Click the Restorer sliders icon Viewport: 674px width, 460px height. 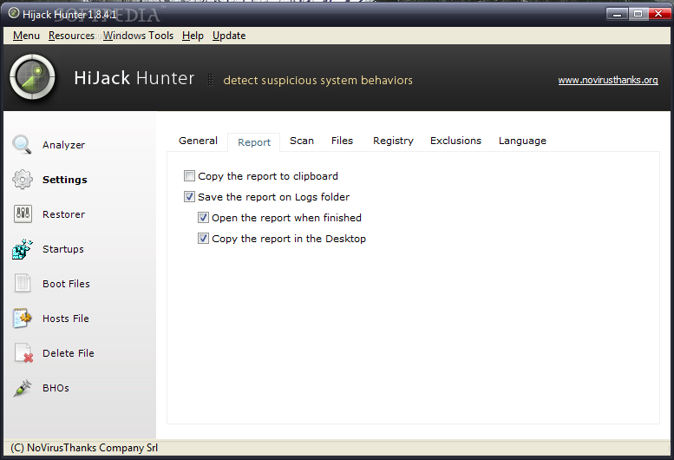point(23,214)
